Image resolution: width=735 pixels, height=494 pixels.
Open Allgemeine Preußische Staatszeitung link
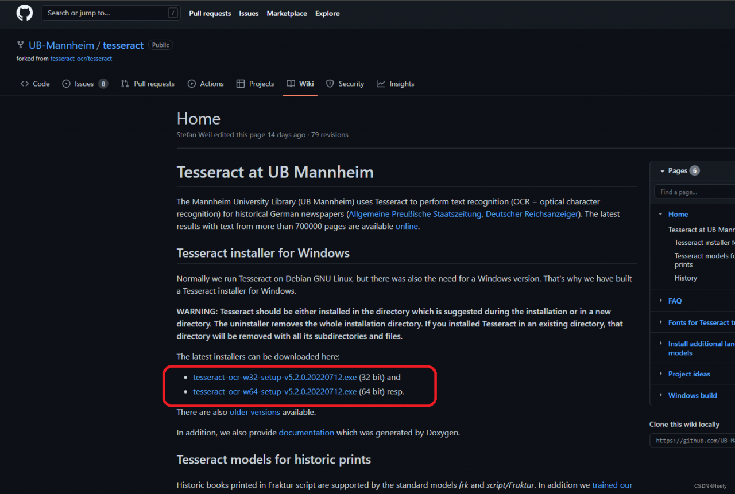coord(415,214)
